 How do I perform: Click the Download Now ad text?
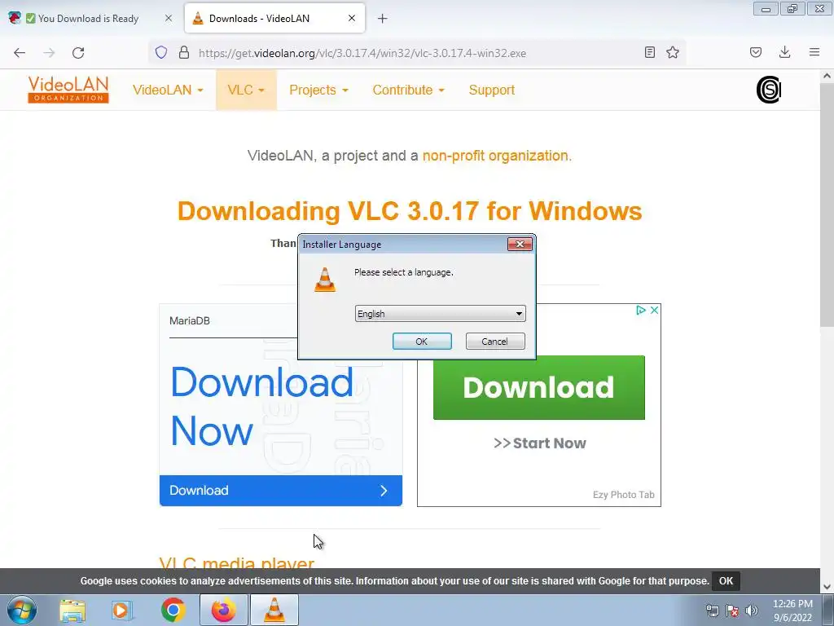tap(261, 406)
